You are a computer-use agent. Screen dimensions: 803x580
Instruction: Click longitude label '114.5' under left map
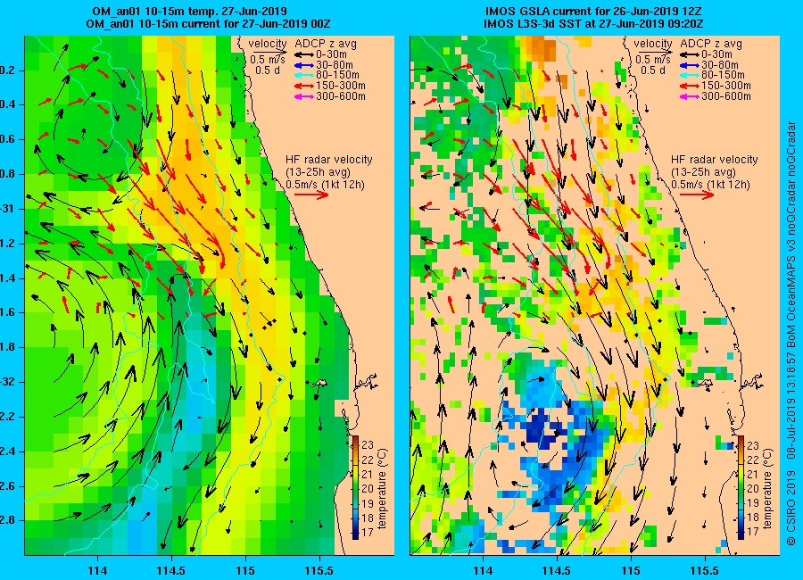pos(171,570)
